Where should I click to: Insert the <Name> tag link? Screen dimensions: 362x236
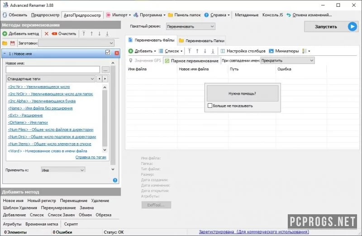click(x=40, y=108)
